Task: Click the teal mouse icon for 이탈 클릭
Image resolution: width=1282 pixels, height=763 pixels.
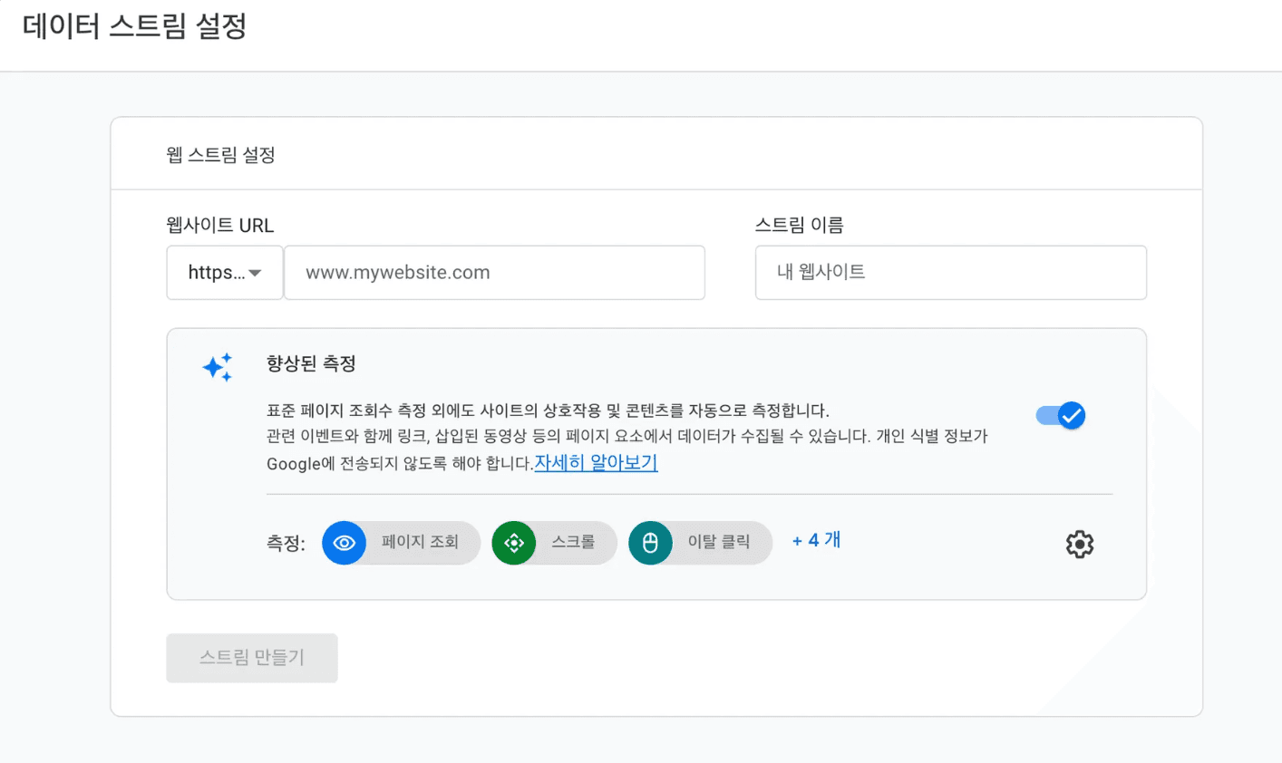Action: click(x=650, y=543)
